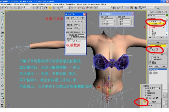Toggle the 顶点 checkbox under 选择
The width and height of the screenshot is (169, 112).
tap(150, 50)
